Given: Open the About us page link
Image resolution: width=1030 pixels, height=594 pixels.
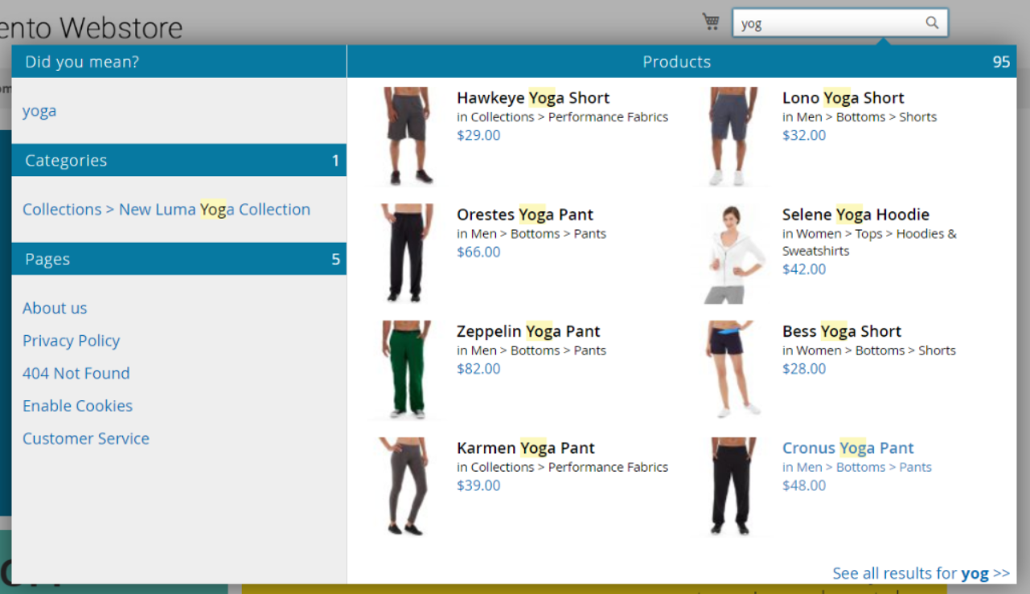Looking at the screenshot, I should click(55, 309).
